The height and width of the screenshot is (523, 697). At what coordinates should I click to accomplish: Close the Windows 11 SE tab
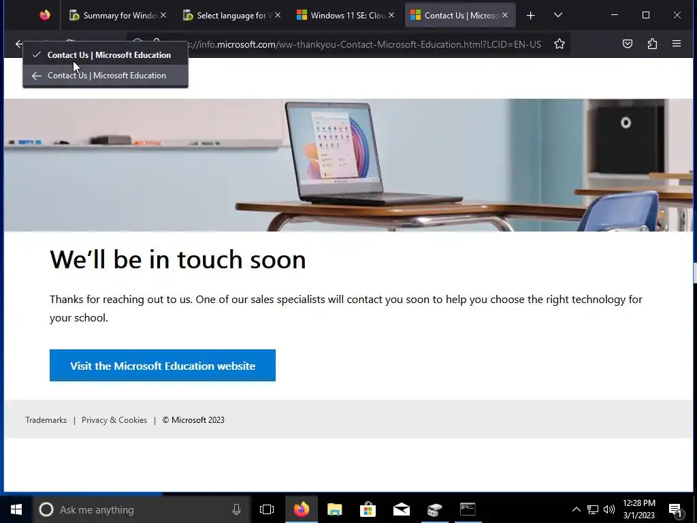pyautogui.click(x=391, y=15)
